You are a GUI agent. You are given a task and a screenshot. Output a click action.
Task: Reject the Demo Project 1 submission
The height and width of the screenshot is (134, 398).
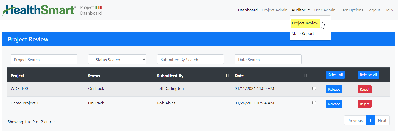pyautogui.click(x=365, y=104)
